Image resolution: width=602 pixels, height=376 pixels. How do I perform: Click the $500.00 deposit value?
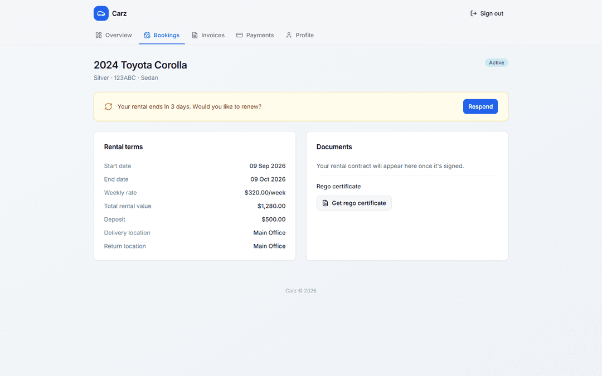[274, 219]
